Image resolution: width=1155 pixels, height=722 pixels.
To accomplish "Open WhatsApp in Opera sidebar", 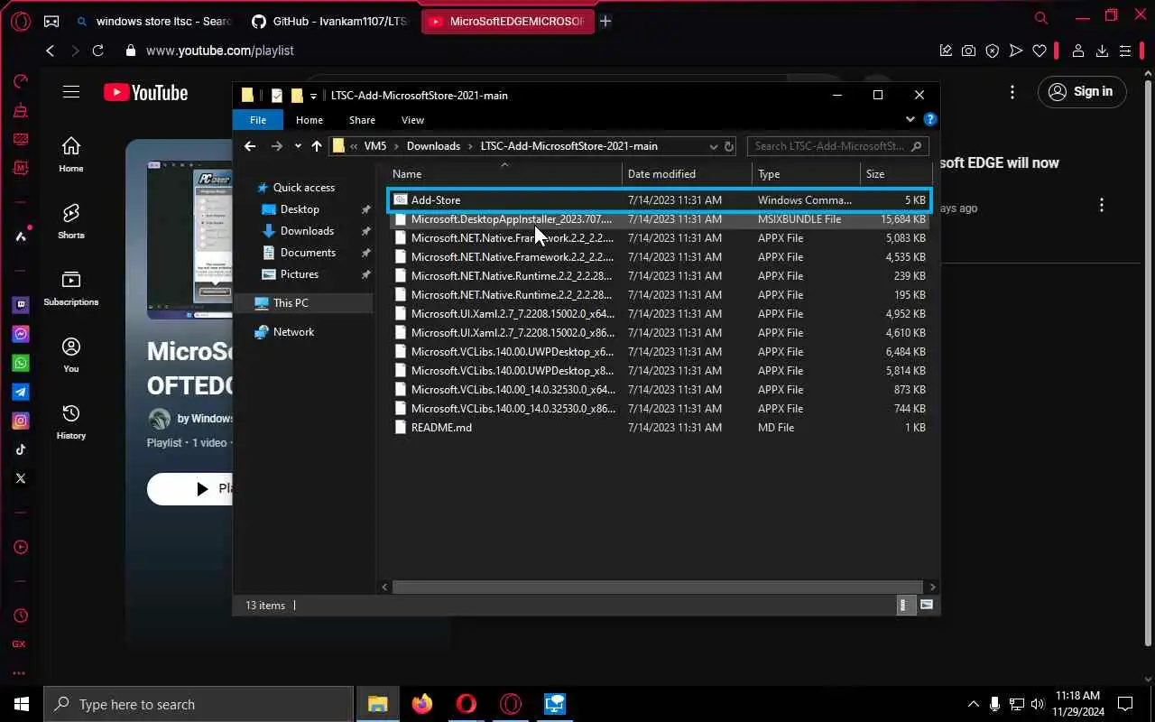I will point(20,363).
